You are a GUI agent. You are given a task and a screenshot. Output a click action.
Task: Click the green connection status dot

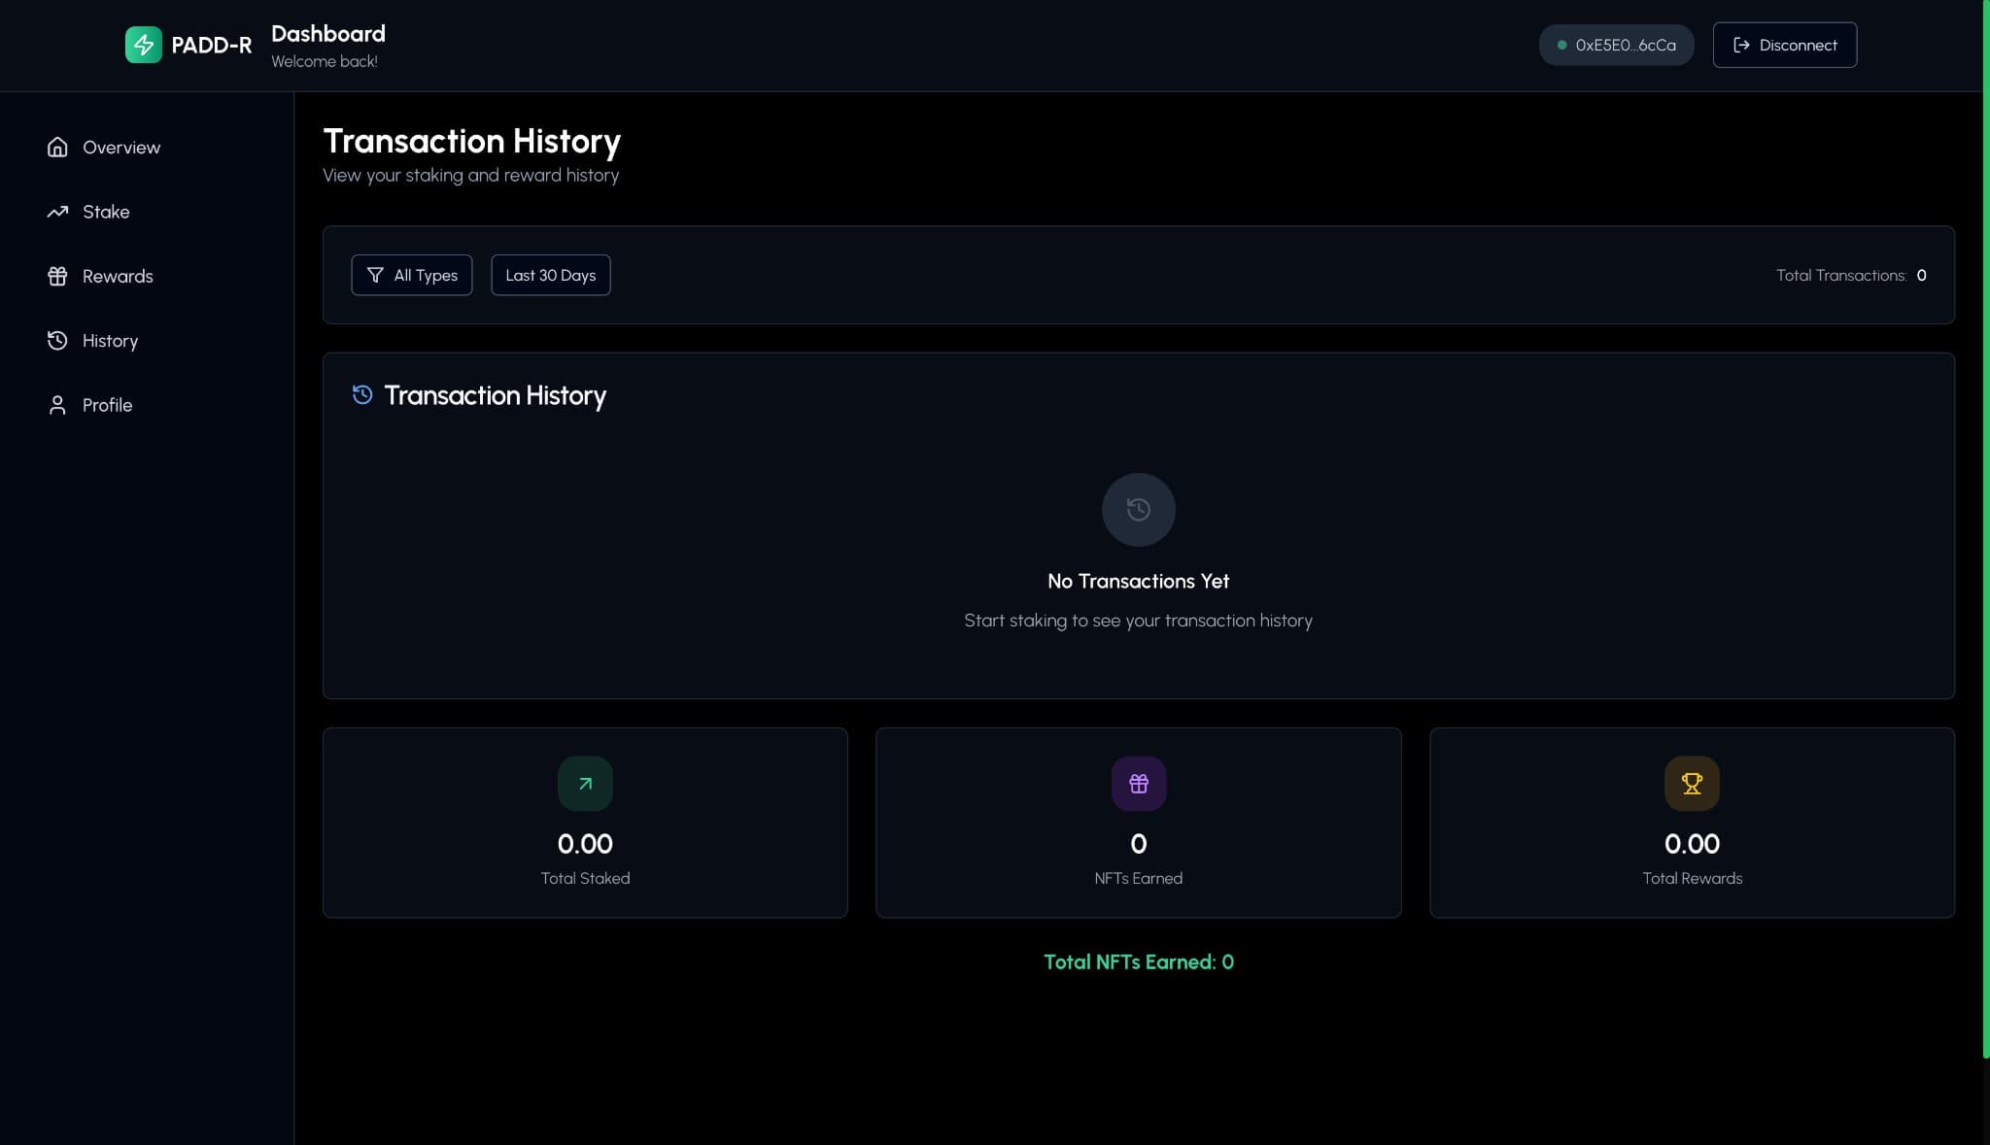click(x=1561, y=44)
